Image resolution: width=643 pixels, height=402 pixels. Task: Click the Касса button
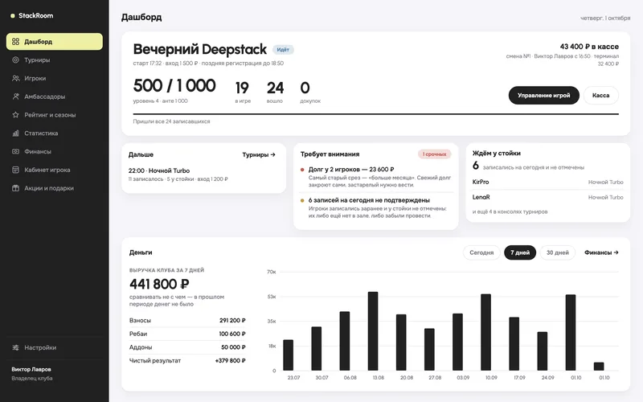coord(600,95)
